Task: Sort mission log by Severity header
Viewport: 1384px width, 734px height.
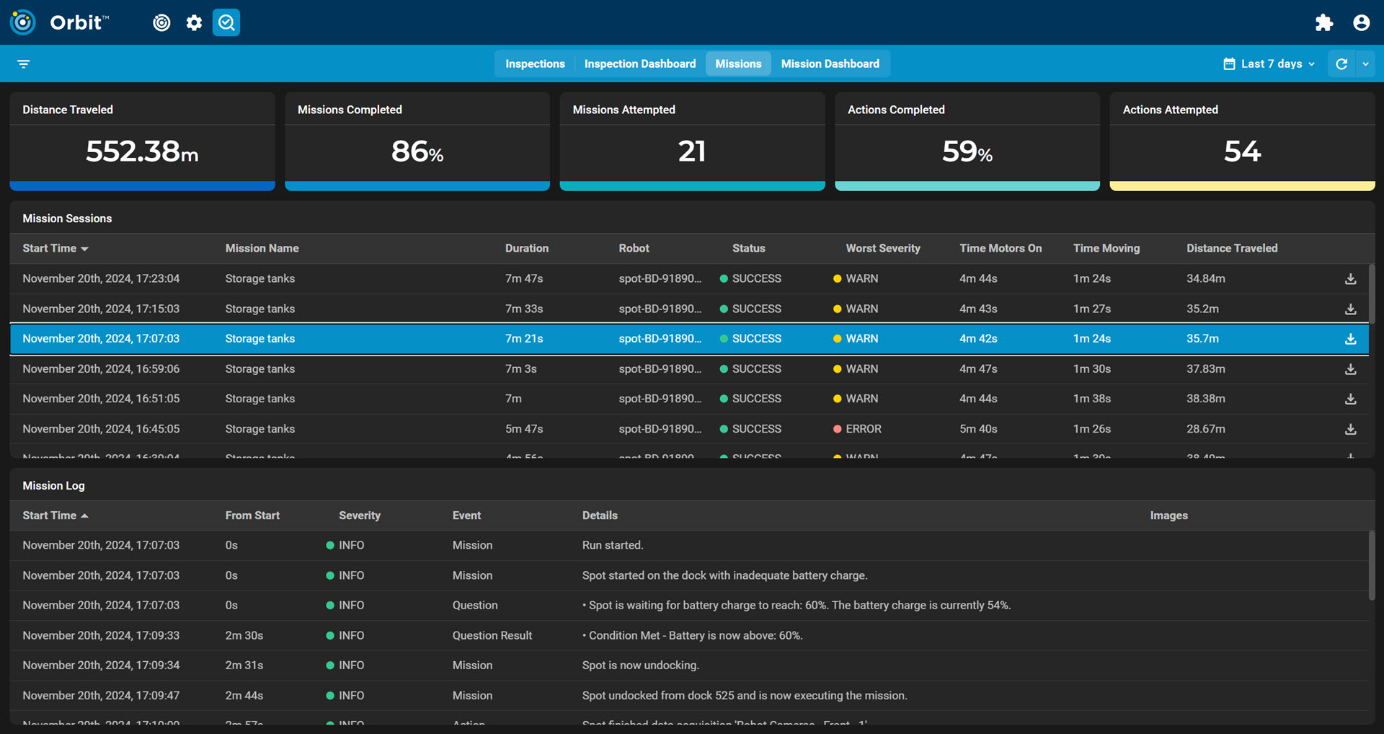Action: coord(359,516)
